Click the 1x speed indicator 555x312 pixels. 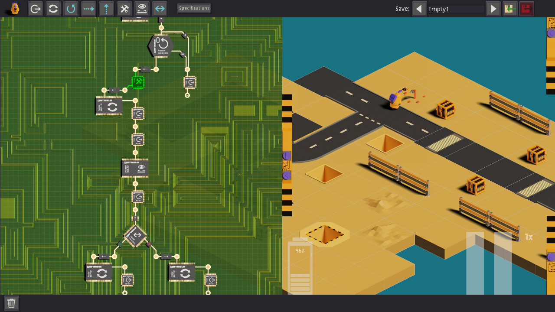tap(529, 237)
